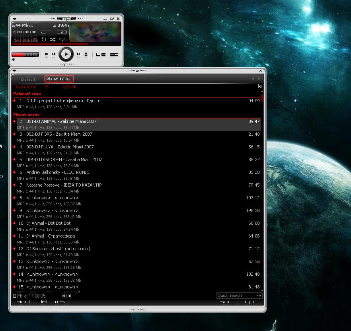Start playback with the round Play button
351x331 pixels.
(x=66, y=54)
